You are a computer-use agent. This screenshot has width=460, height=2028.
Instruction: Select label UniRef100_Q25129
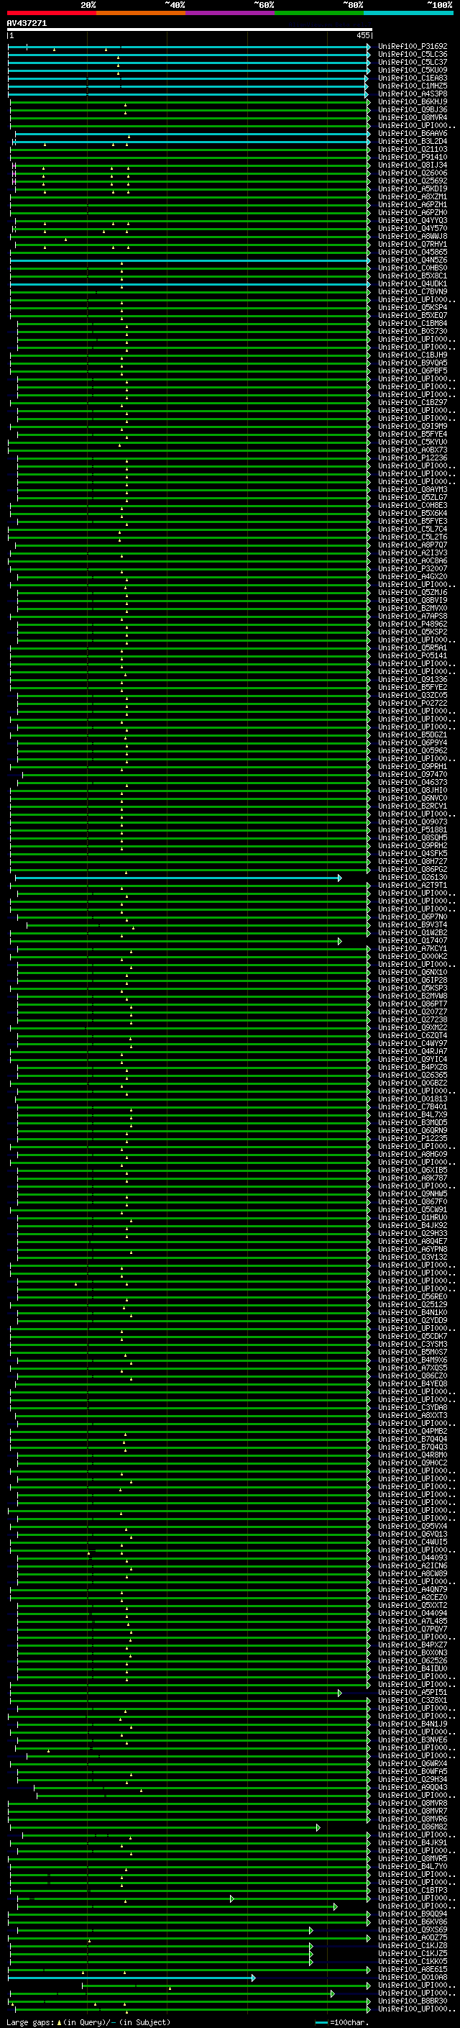(x=413, y=1304)
